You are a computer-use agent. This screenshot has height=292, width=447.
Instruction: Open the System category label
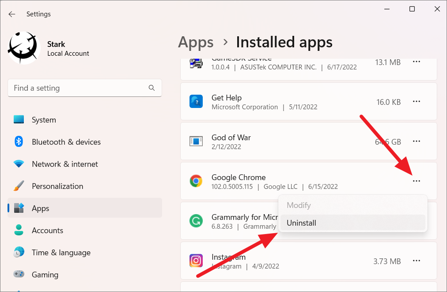pyautogui.click(x=44, y=120)
